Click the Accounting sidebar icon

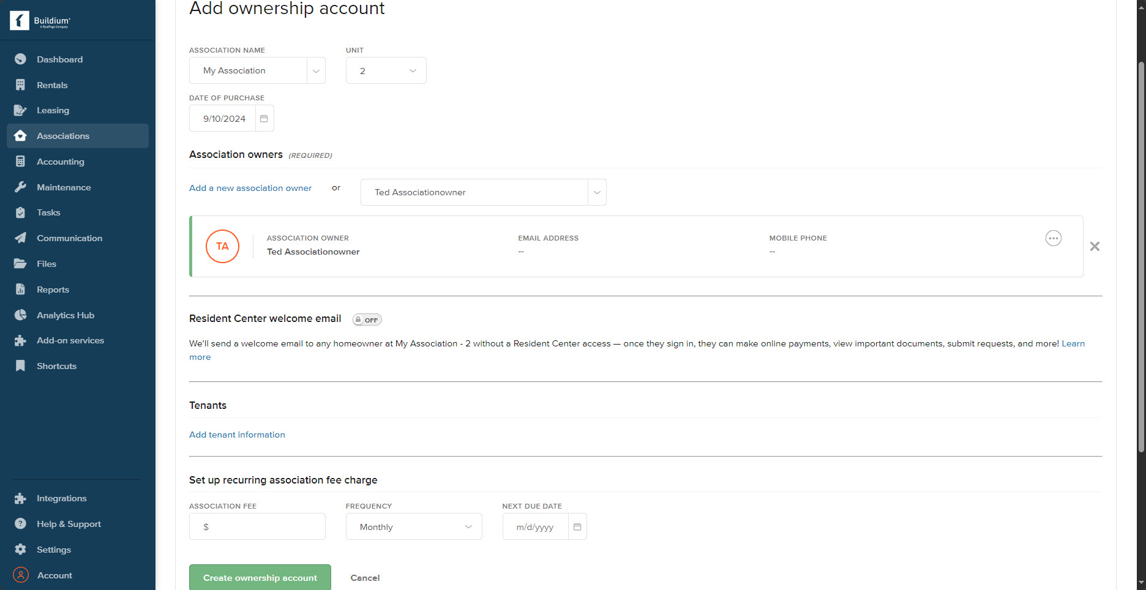20,161
